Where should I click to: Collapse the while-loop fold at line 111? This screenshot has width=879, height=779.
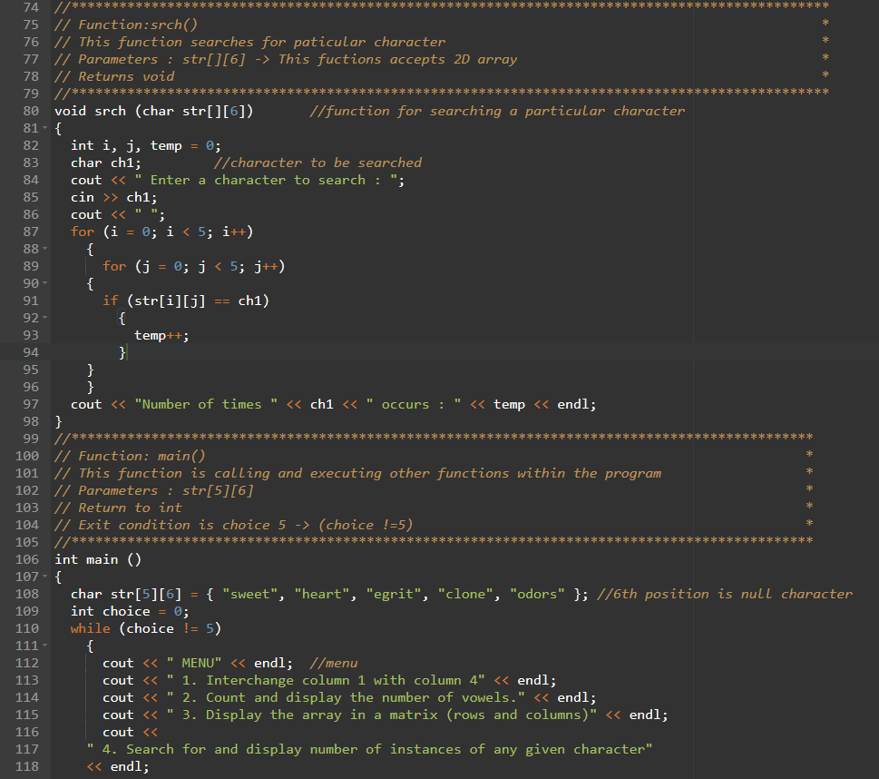point(44,646)
